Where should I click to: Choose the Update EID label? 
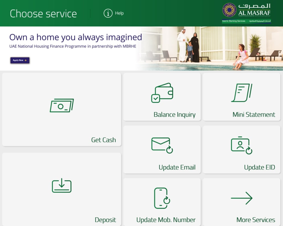click(x=259, y=167)
